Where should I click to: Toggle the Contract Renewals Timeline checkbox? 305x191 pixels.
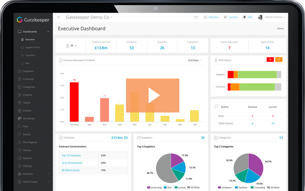pos(61,60)
